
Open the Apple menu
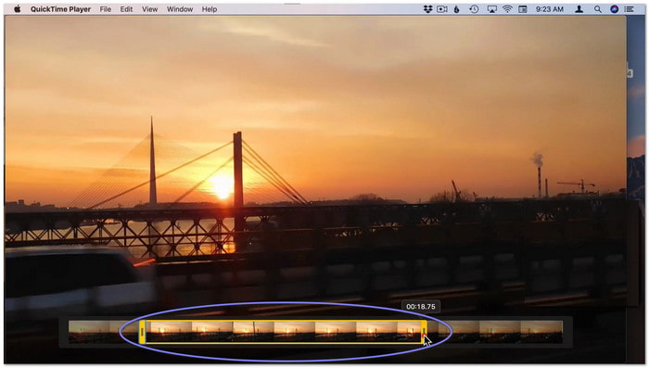[x=17, y=8]
